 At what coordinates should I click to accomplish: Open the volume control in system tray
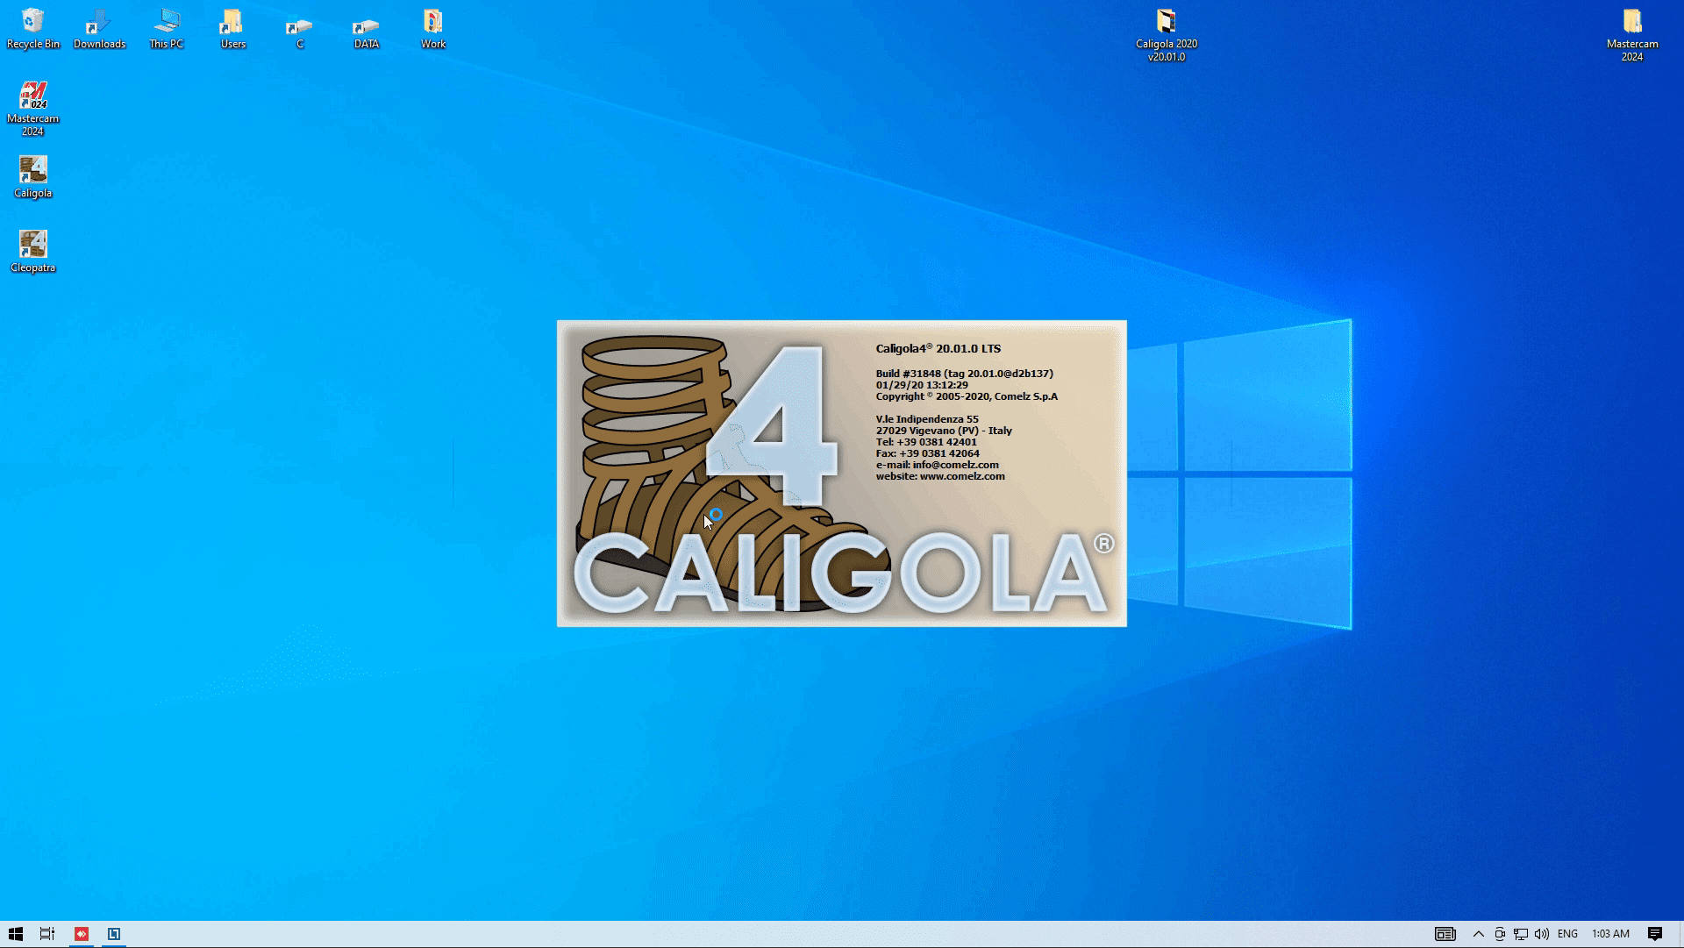(x=1542, y=934)
